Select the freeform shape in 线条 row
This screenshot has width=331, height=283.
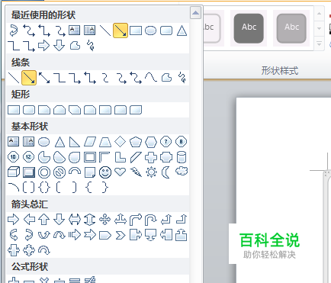pyautogui.click(x=166, y=78)
